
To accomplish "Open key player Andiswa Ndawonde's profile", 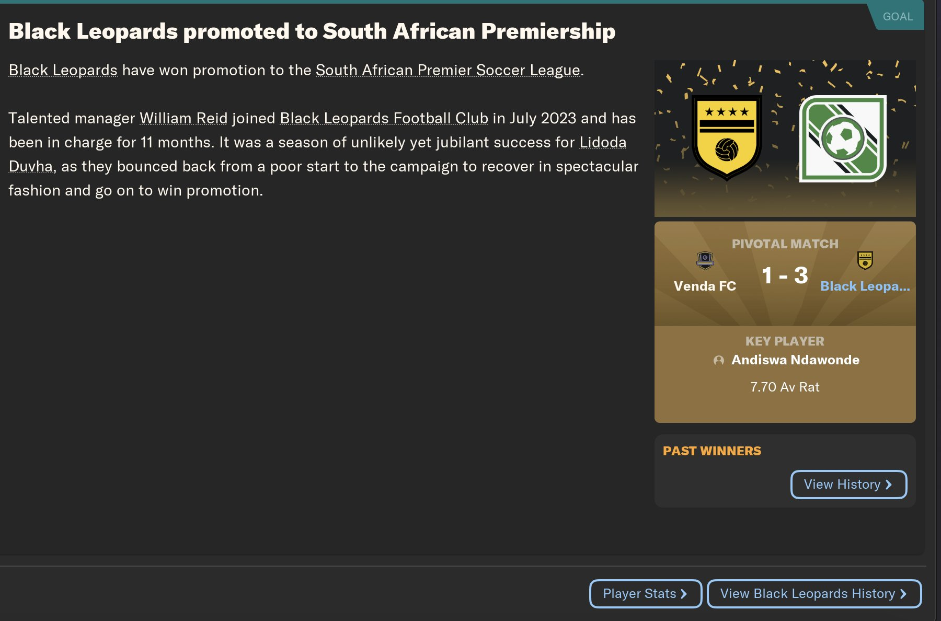I will click(x=795, y=360).
